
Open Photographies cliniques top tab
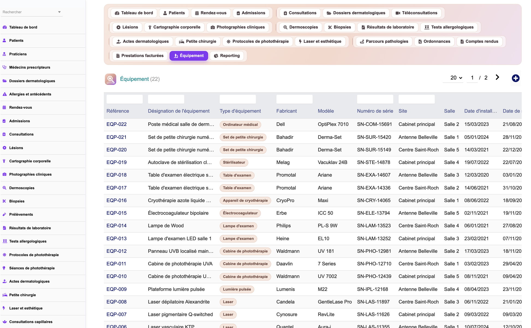click(x=238, y=27)
